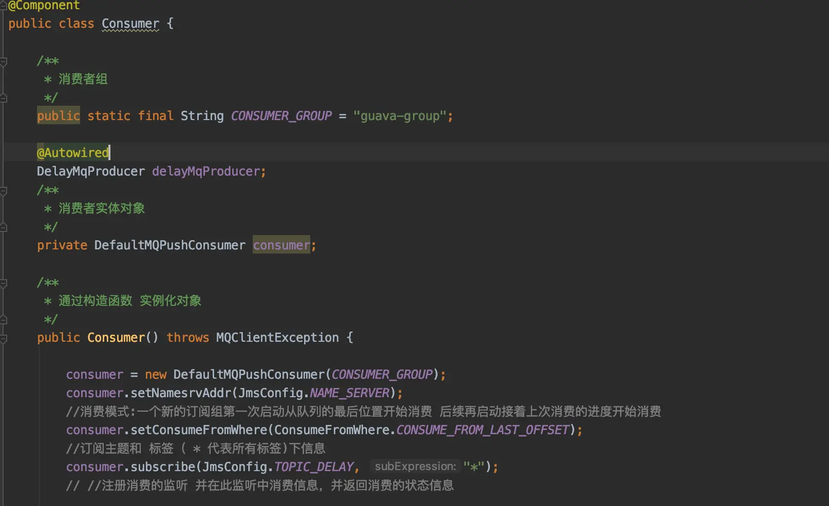Select class name Consumer in the class declaration

(130, 24)
